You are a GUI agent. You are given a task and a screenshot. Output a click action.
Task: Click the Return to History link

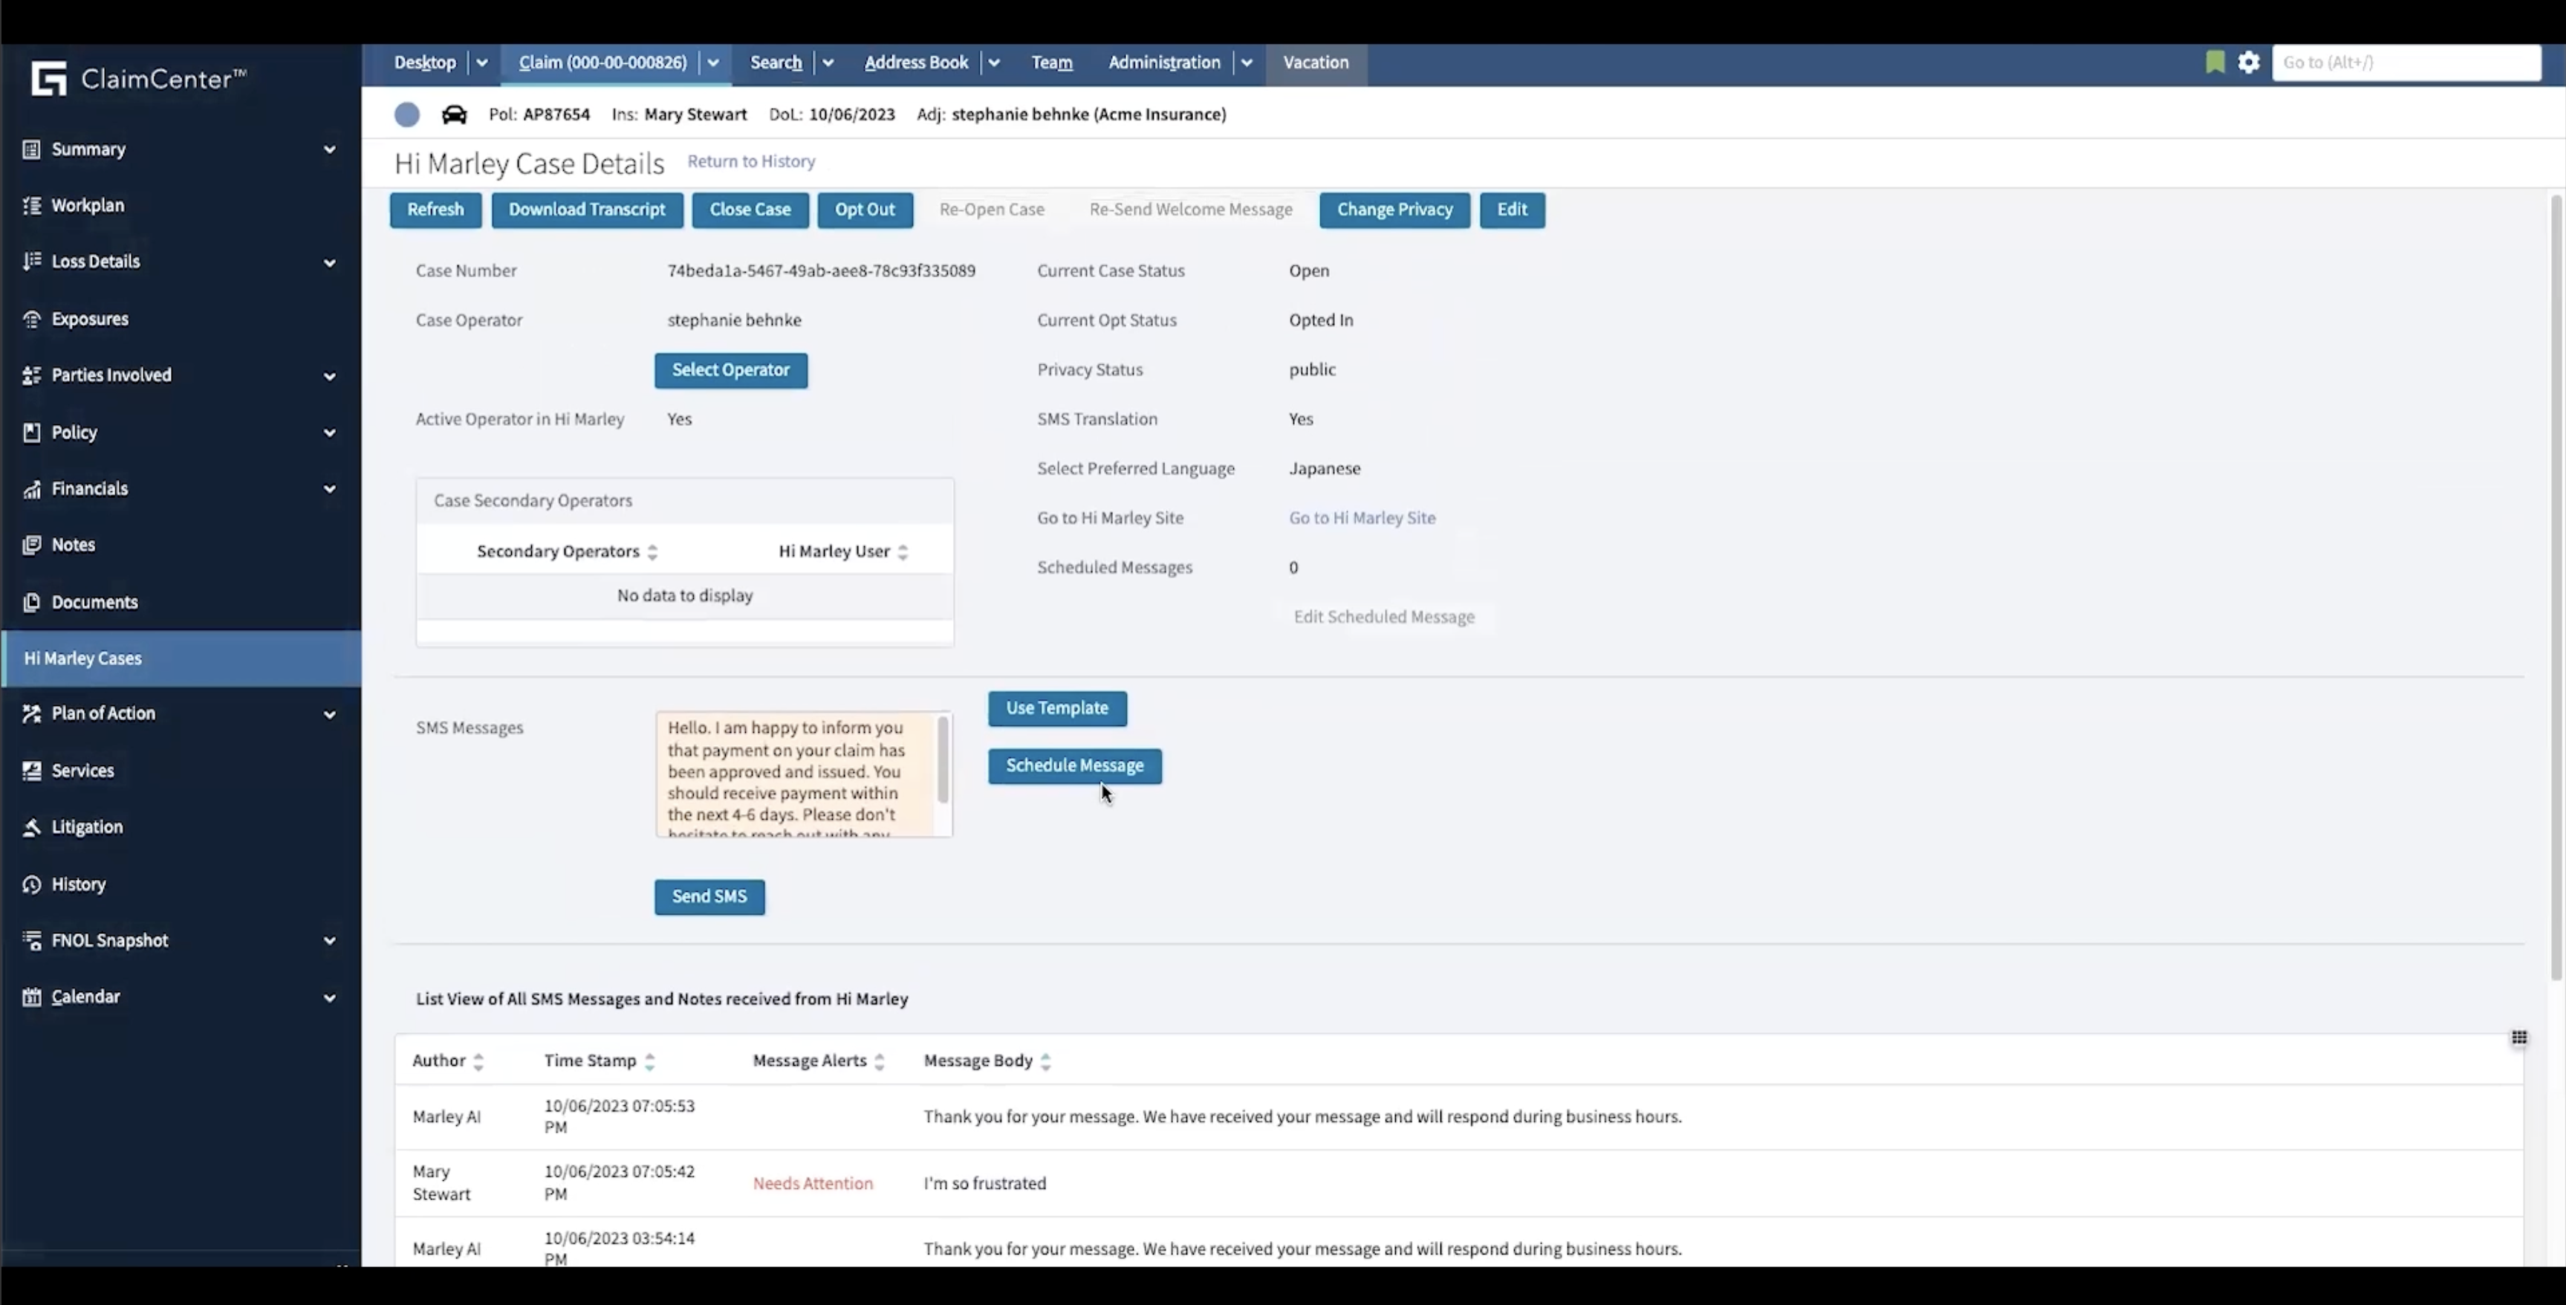751,161
